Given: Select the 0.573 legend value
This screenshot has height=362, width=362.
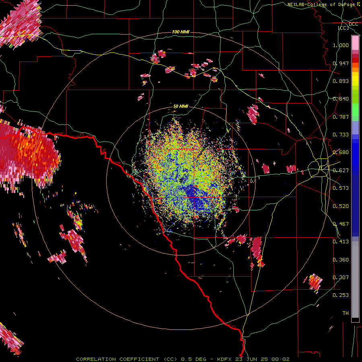Looking at the screenshot, I should pyautogui.click(x=341, y=188).
